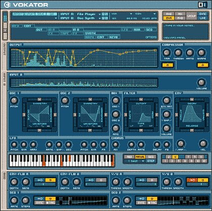Toggle SEQ 1 SYNC button
This screenshot has width=212, height=211.
pyautogui.click(x=39, y=203)
